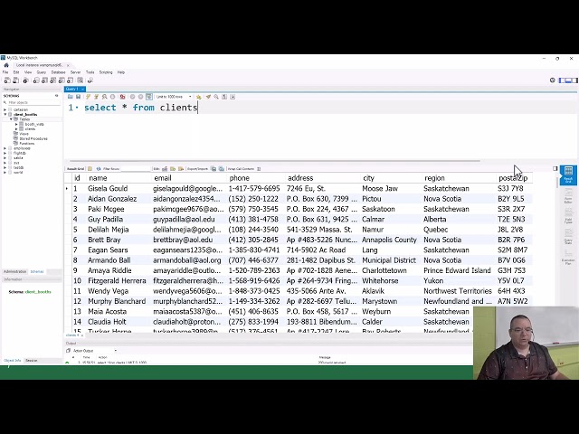
Task: Open SQL script file icon in main toolbar
Action: (x=16, y=80)
